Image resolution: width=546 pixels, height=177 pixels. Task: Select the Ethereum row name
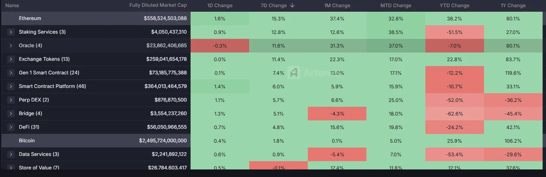click(30, 18)
